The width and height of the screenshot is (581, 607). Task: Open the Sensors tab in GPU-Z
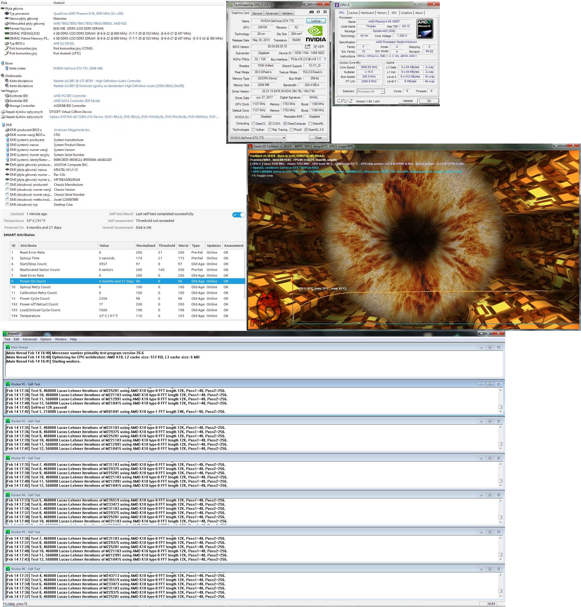[257, 13]
